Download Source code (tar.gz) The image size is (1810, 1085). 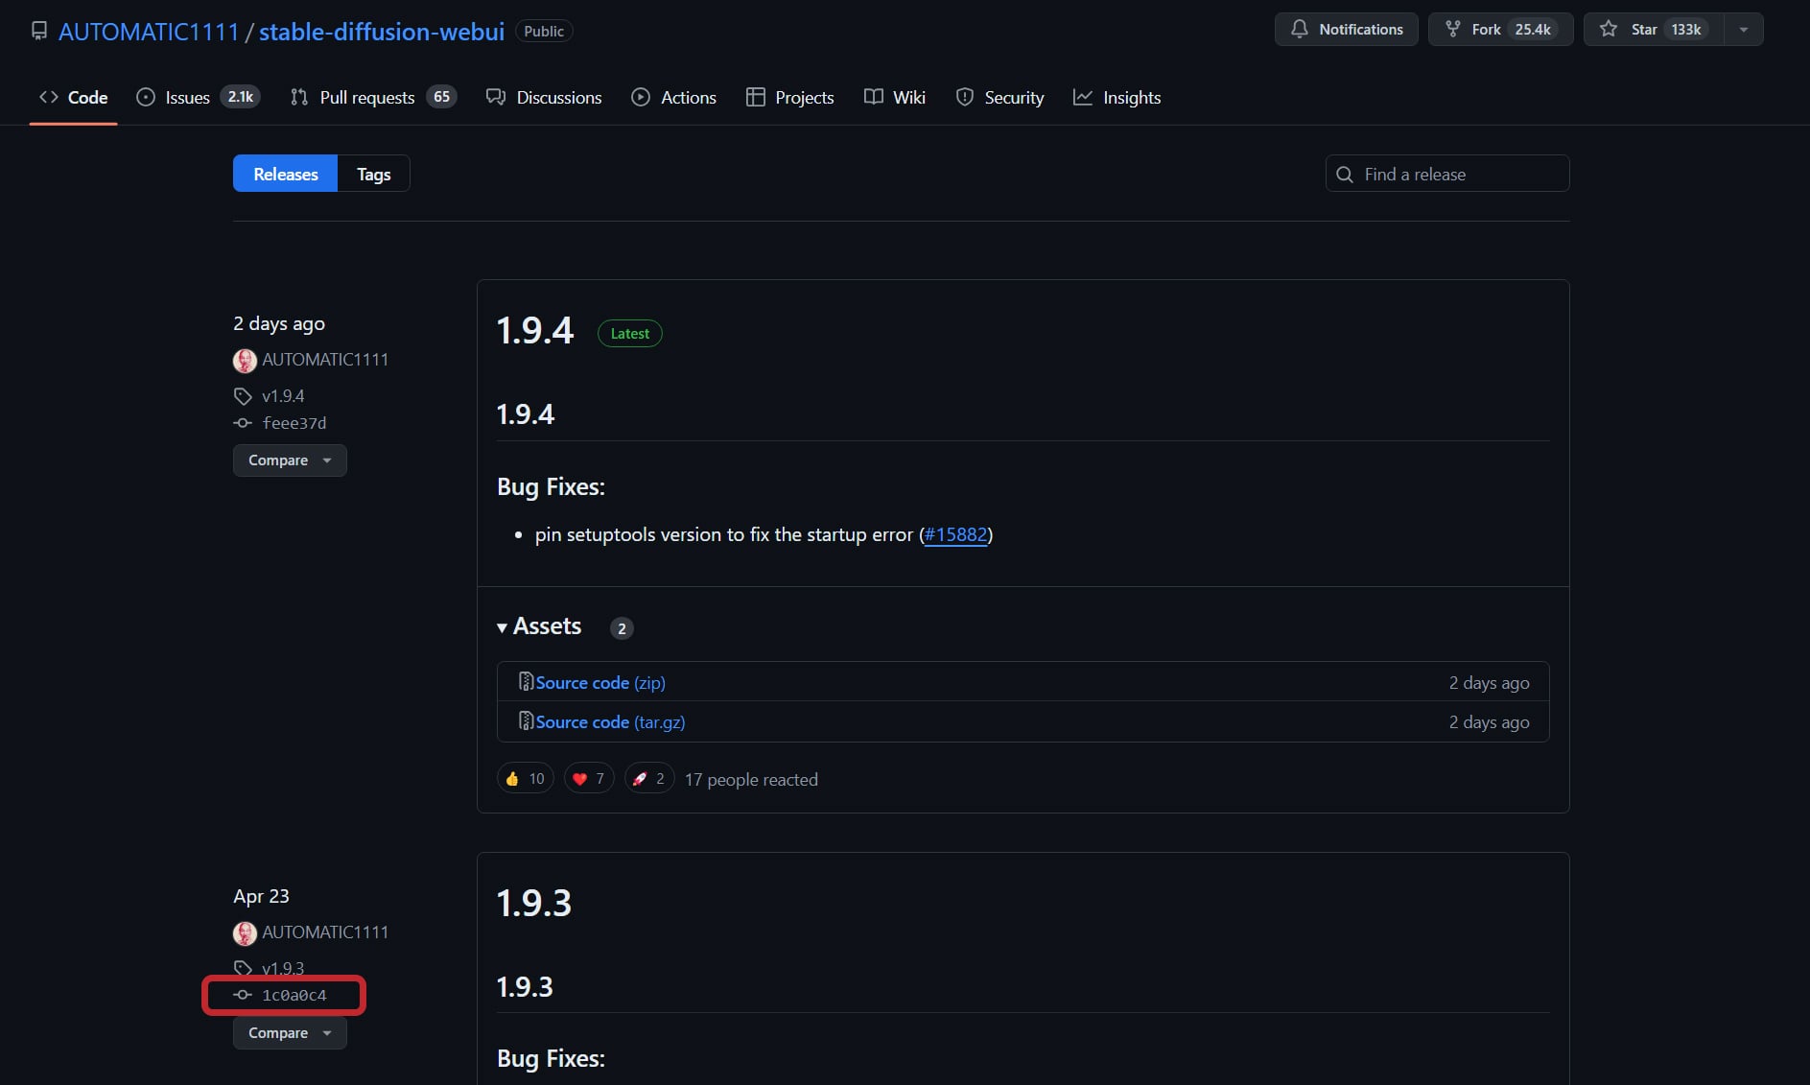pos(610,722)
